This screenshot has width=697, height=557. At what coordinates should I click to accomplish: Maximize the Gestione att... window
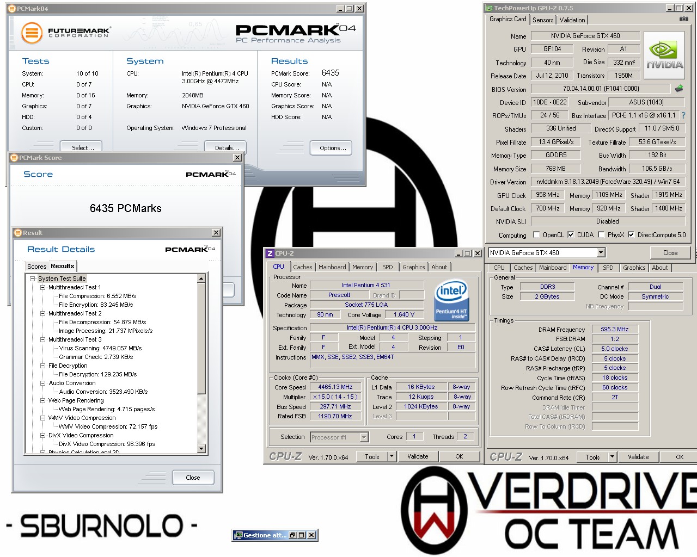point(302,535)
